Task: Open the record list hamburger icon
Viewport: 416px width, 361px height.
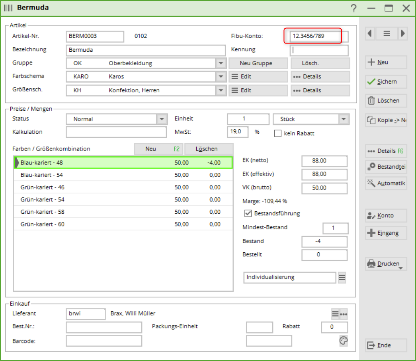Action: (x=386, y=34)
